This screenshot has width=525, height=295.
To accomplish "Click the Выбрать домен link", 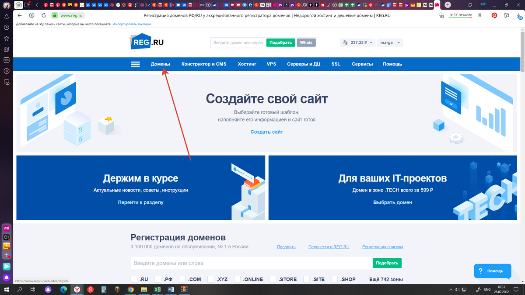I will point(392,202).
